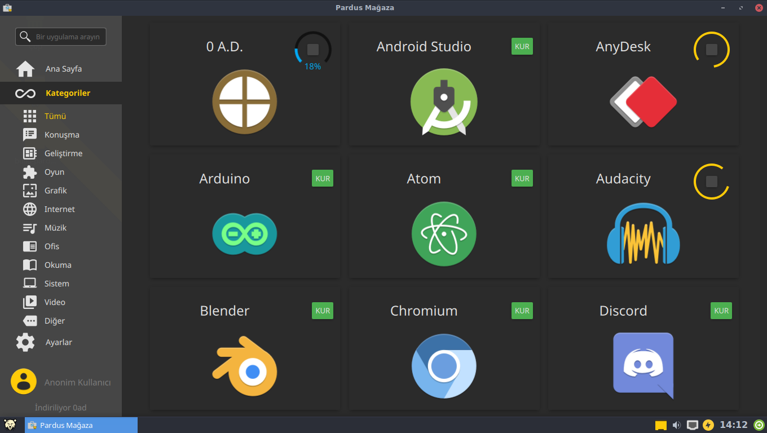
Task: Open the Android Studio app icon
Action: (x=444, y=102)
